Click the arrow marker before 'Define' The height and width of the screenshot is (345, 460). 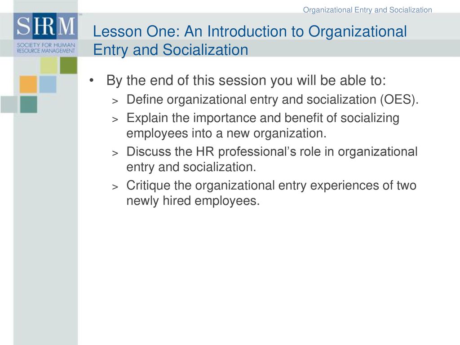(115, 101)
